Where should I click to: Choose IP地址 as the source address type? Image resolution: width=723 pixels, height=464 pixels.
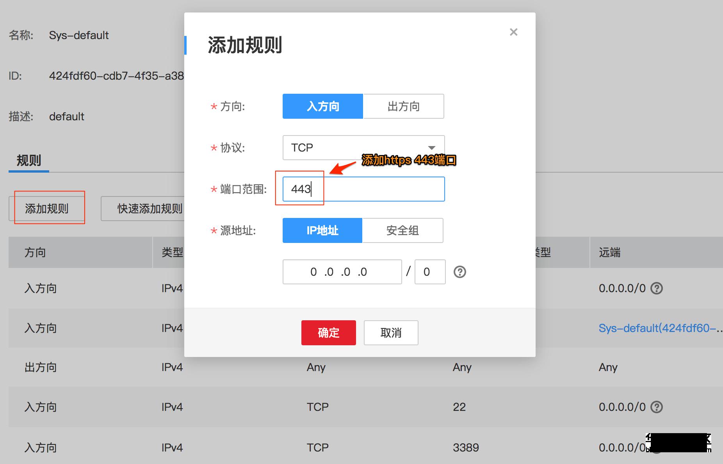(x=322, y=230)
